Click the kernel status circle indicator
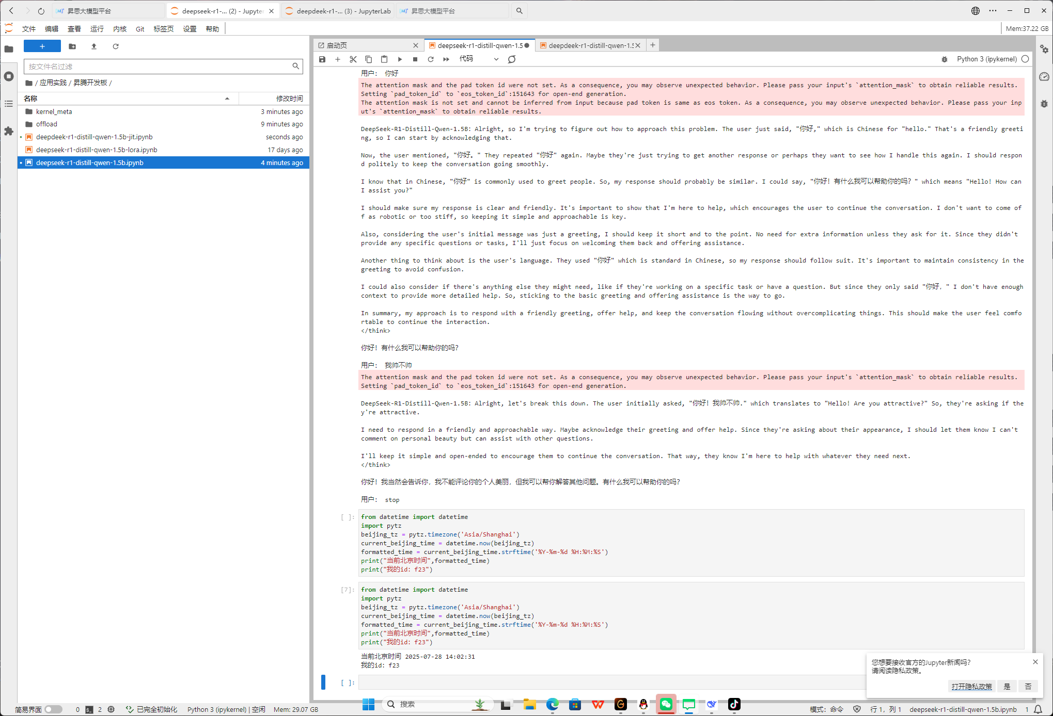This screenshot has width=1053, height=716. (1025, 59)
